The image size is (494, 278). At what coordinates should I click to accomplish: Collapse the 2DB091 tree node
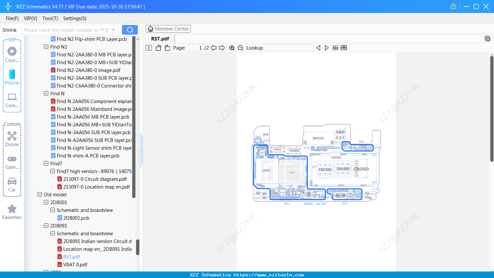coord(46,226)
